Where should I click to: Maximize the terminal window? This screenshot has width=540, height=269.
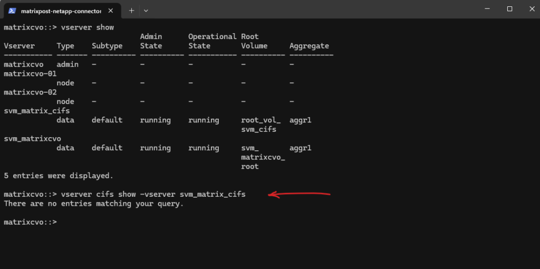point(509,9)
